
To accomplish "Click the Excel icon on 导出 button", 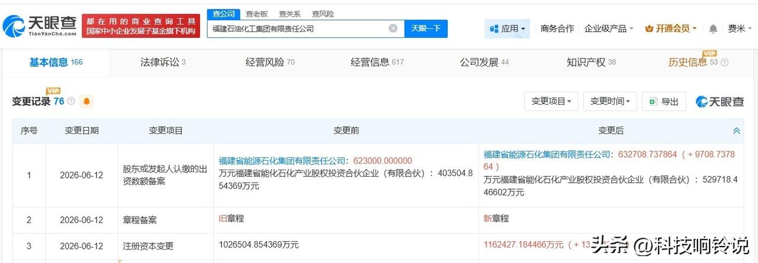I will (x=653, y=102).
